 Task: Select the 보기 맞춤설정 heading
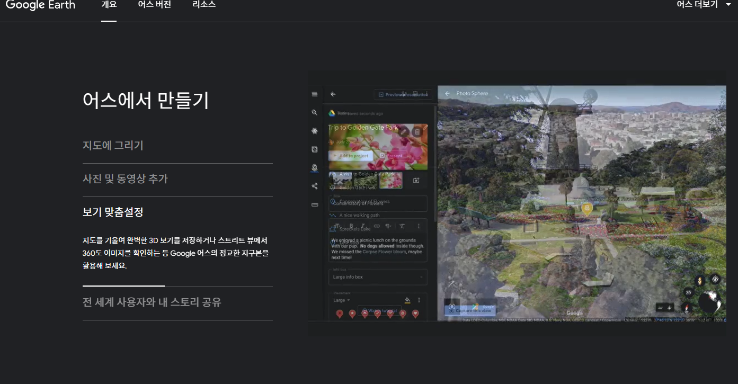113,212
